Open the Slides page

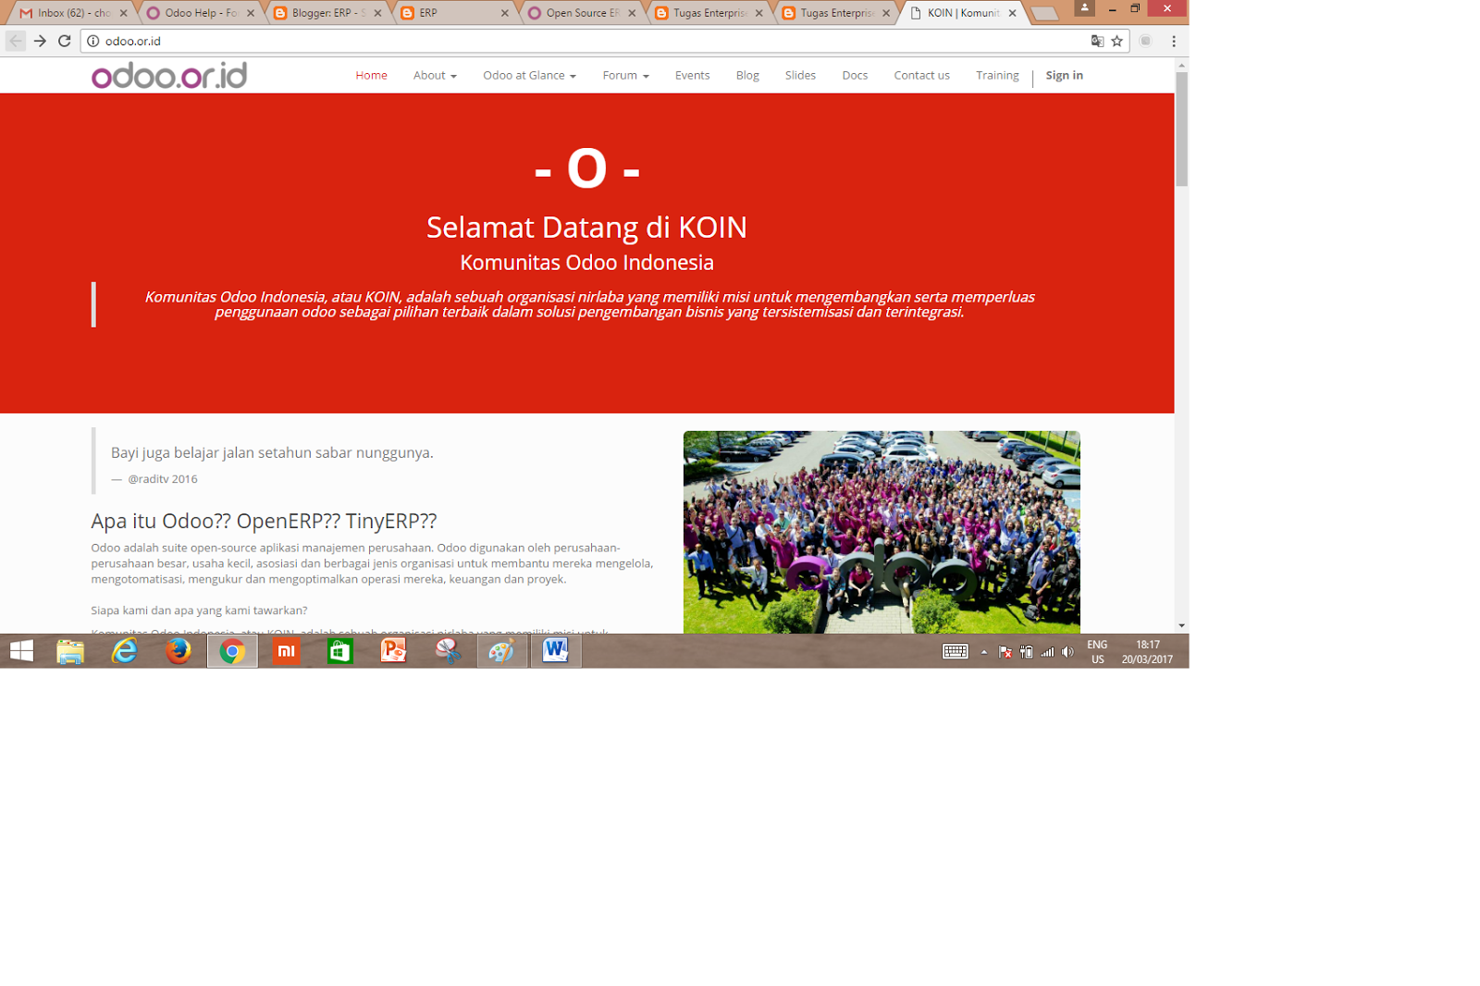pyautogui.click(x=800, y=76)
